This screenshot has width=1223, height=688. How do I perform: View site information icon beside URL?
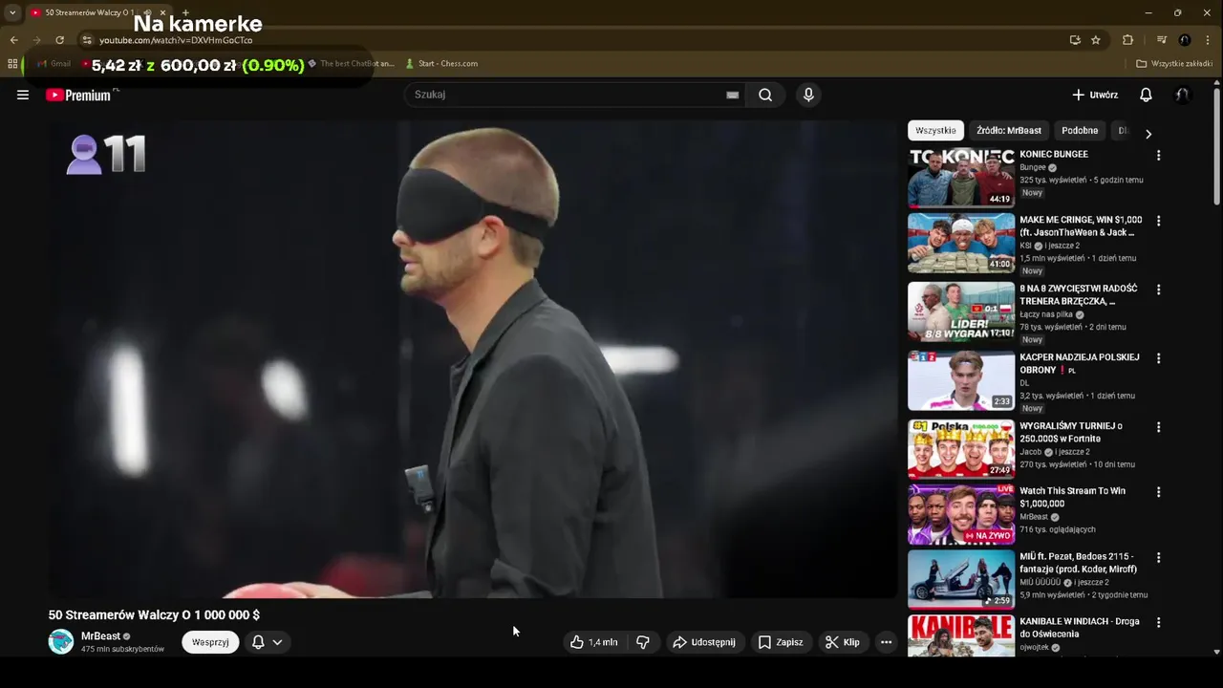(x=87, y=40)
